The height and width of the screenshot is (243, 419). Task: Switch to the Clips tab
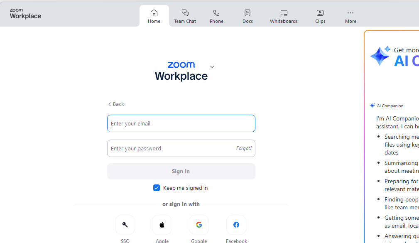[320, 16]
